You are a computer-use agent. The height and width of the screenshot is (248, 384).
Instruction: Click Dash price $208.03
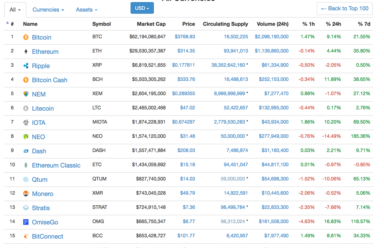tap(186, 150)
